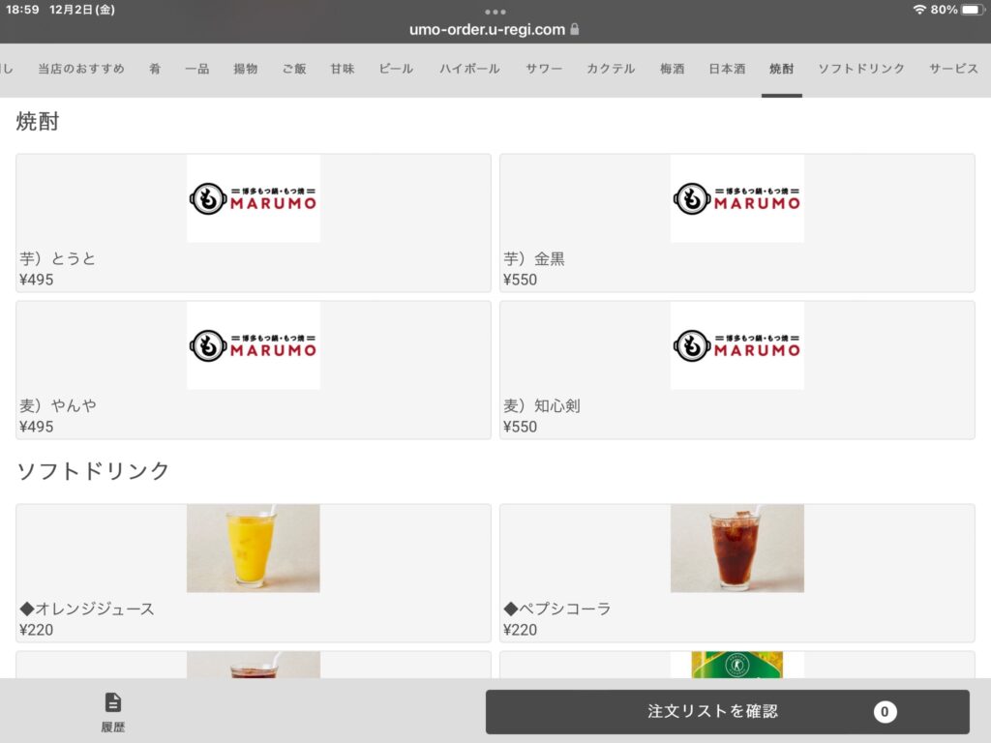Select the 芋）とうと ¥495 item card

click(x=254, y=223)
